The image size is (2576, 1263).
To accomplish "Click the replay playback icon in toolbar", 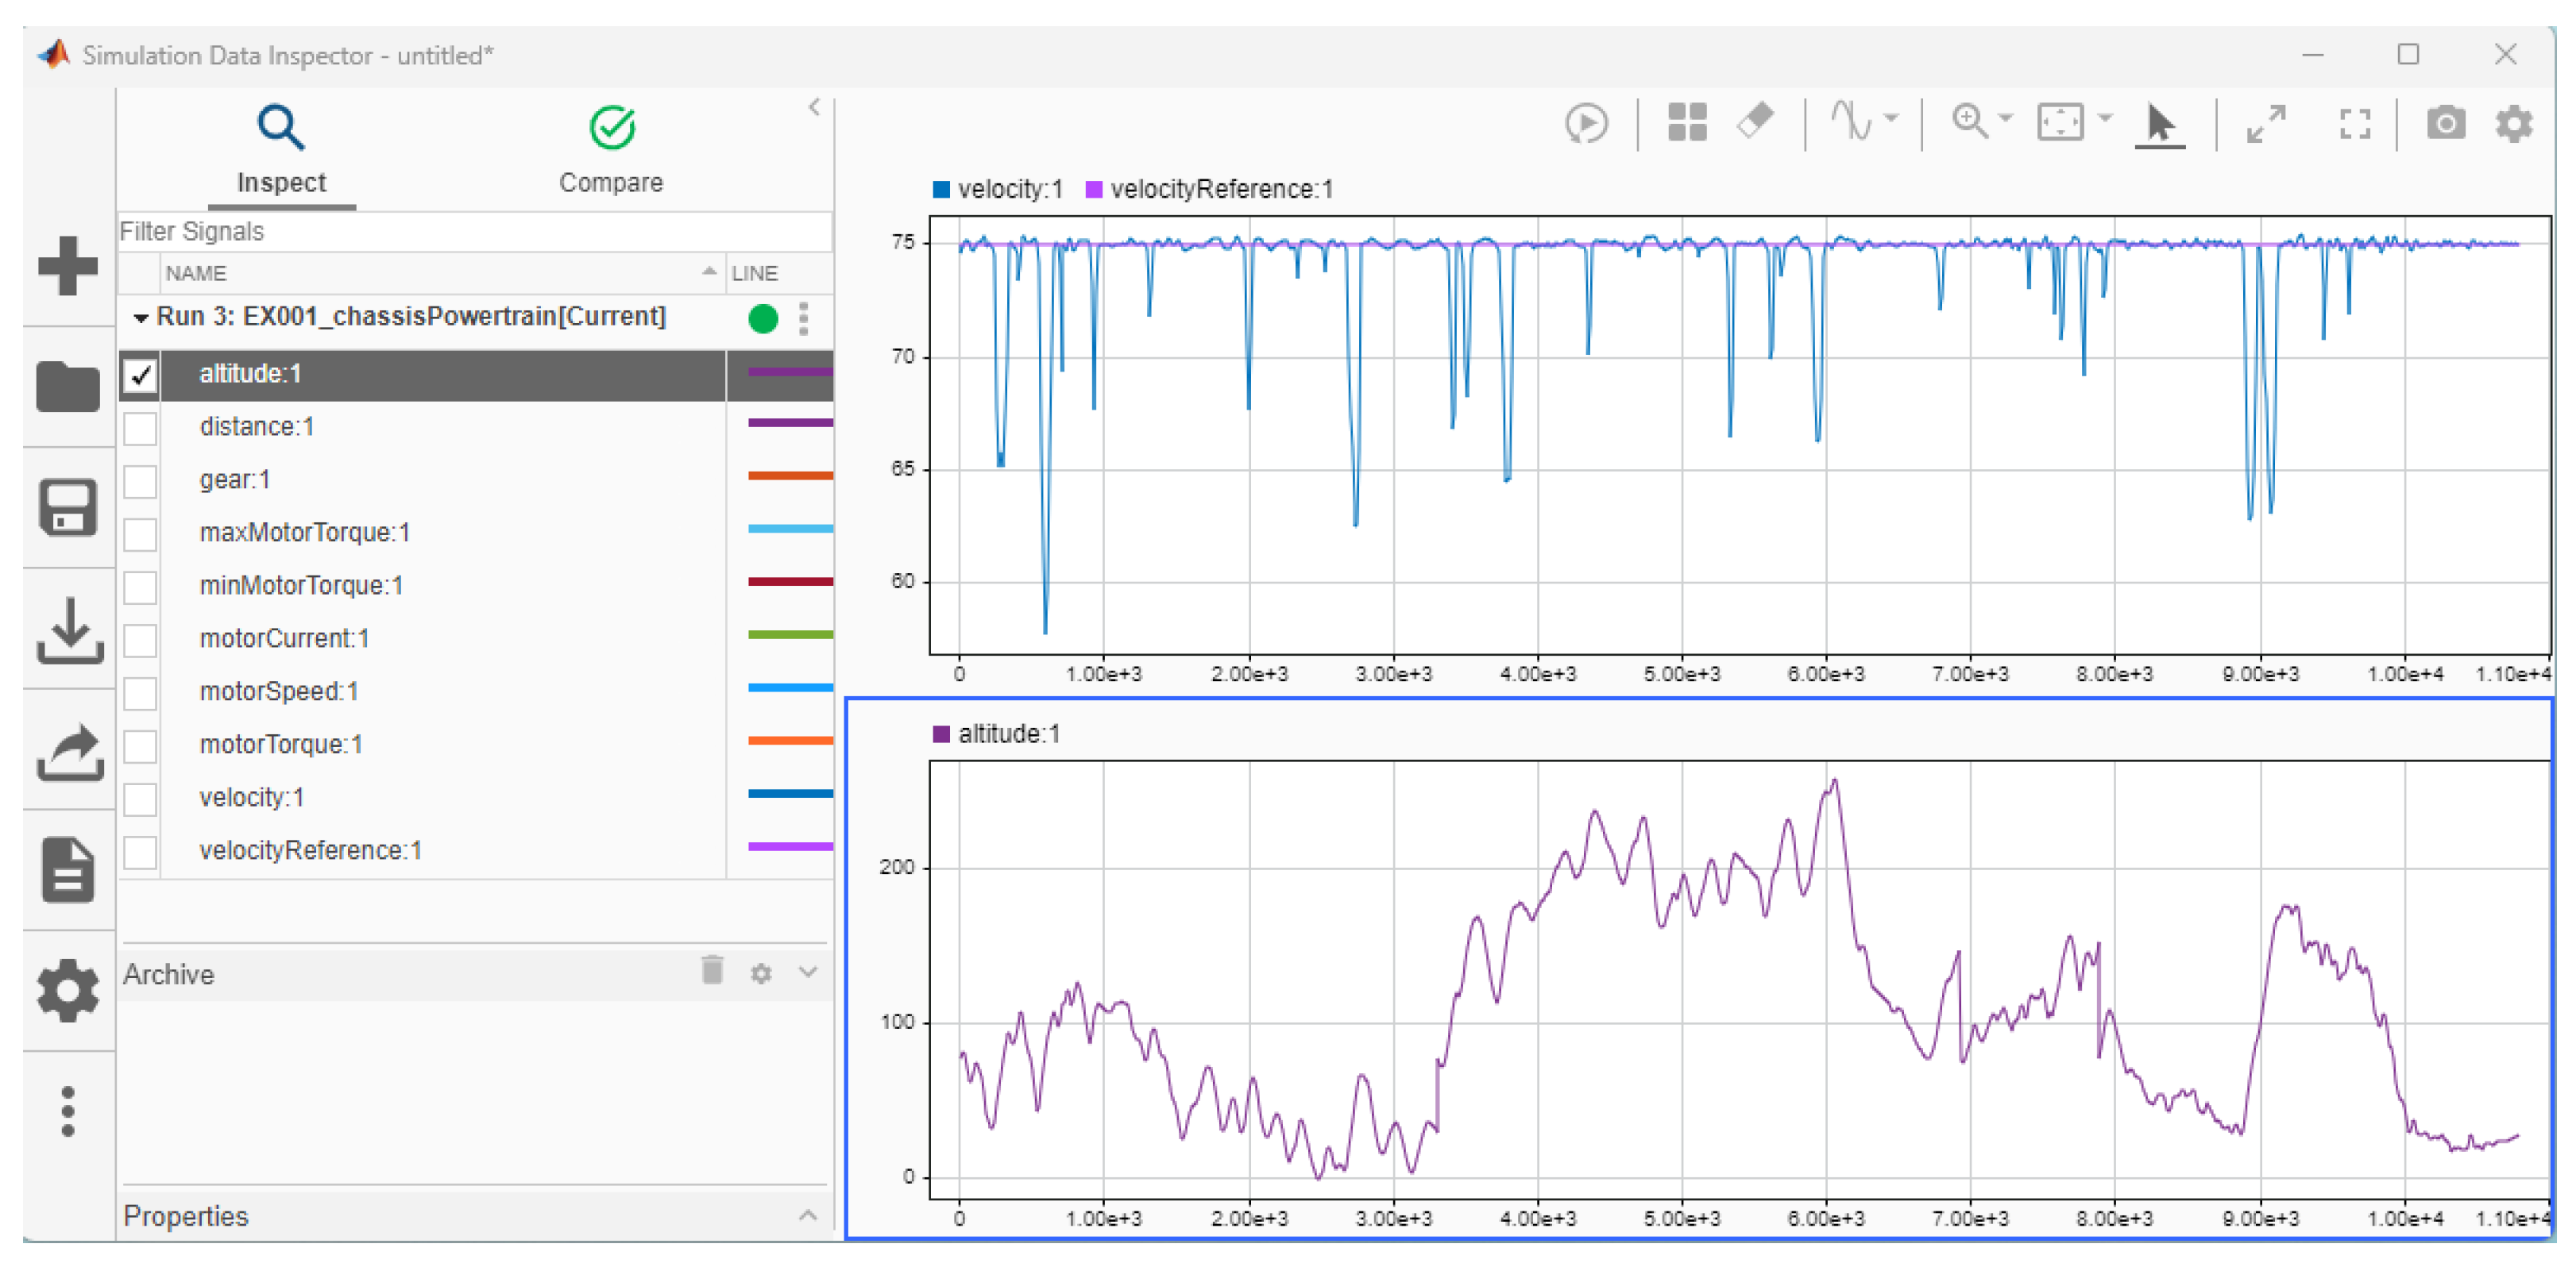I will (x=1586, y=124).
